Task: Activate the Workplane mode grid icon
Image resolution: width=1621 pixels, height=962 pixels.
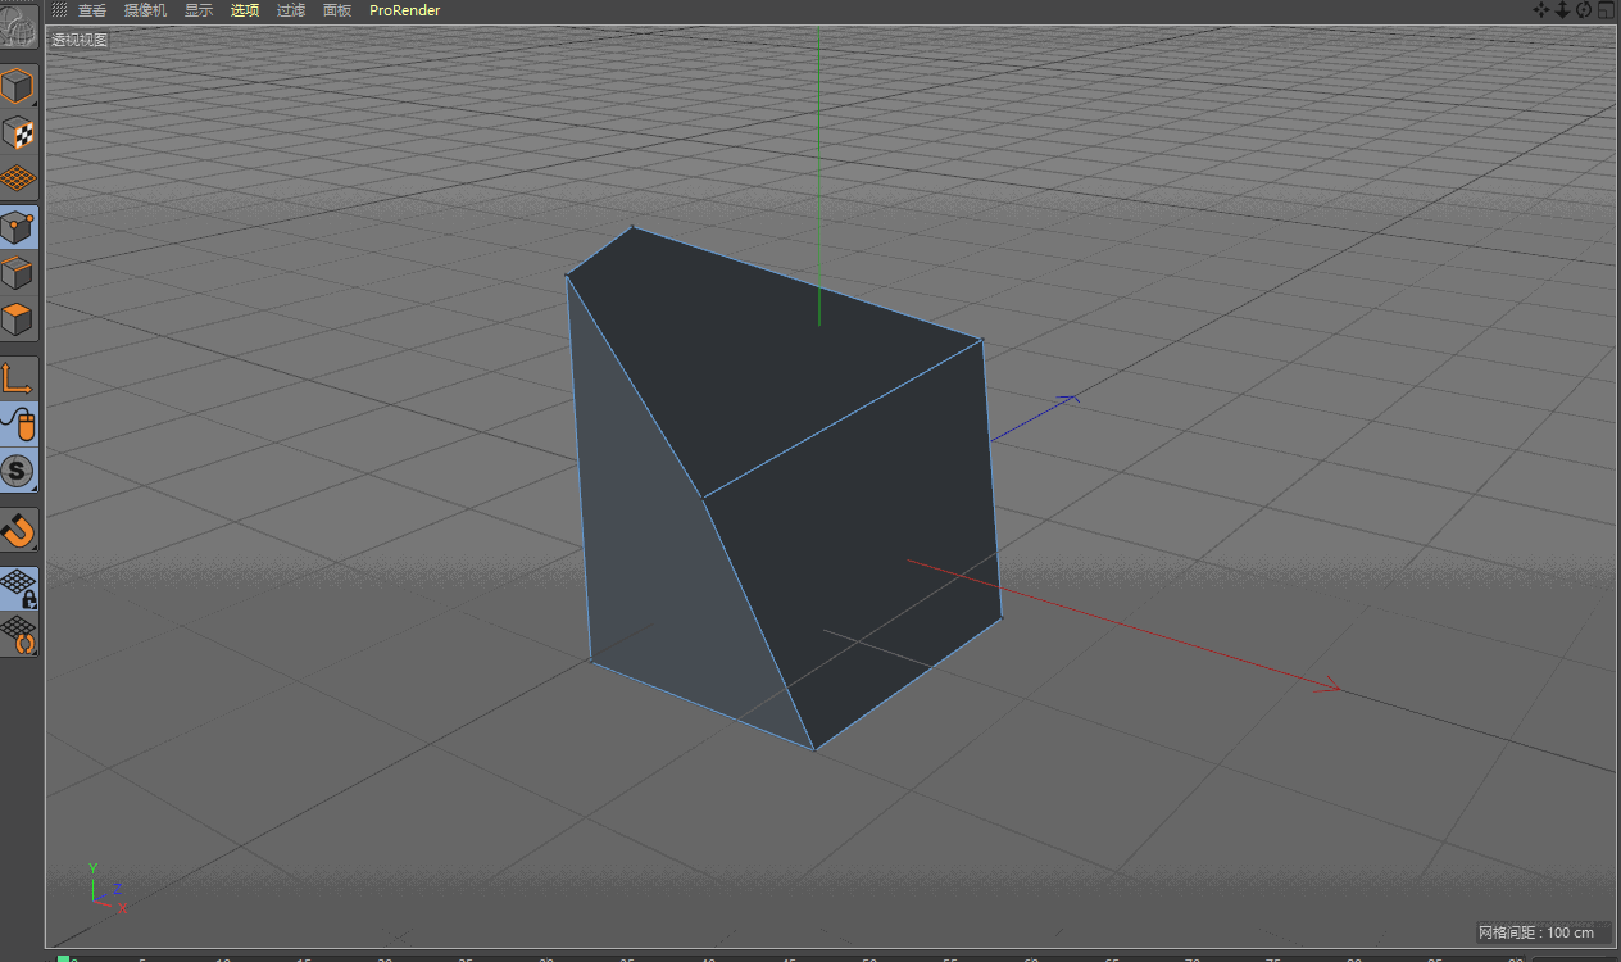Action: click(x=17, y=178)
